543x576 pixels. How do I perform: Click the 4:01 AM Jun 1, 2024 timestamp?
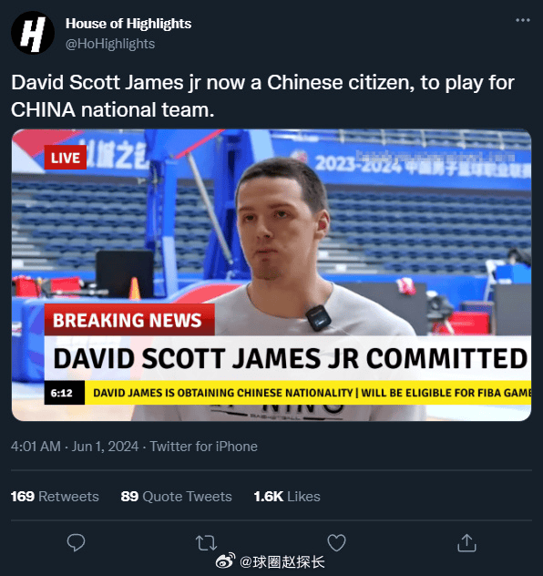coord(75,447)
